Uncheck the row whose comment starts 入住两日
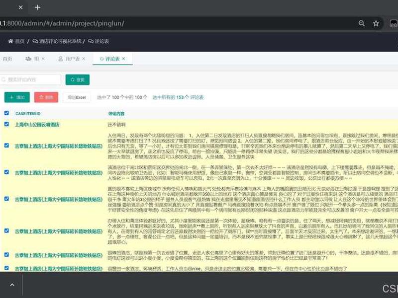The image size is (398, 298). pyautogui.click(x=6, y=146)
